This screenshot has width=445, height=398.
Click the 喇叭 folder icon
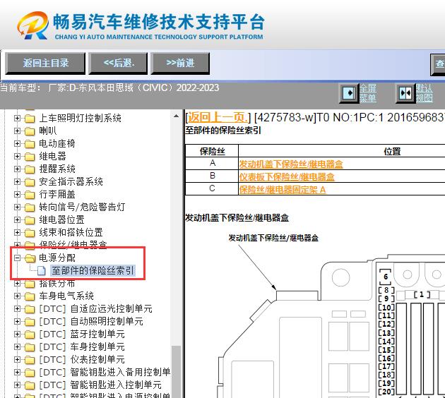(x=30, y=131)
